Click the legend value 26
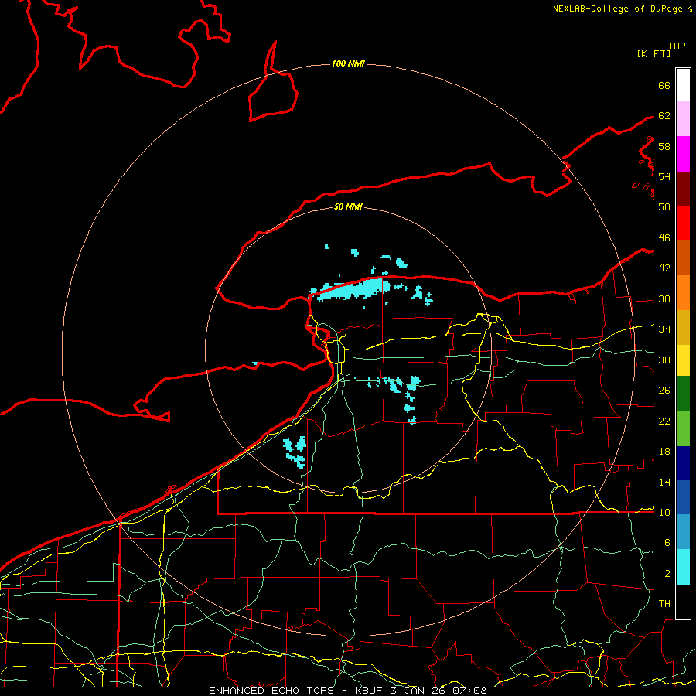The height and width of the screenshot is (696, 696). click(664, 391)
